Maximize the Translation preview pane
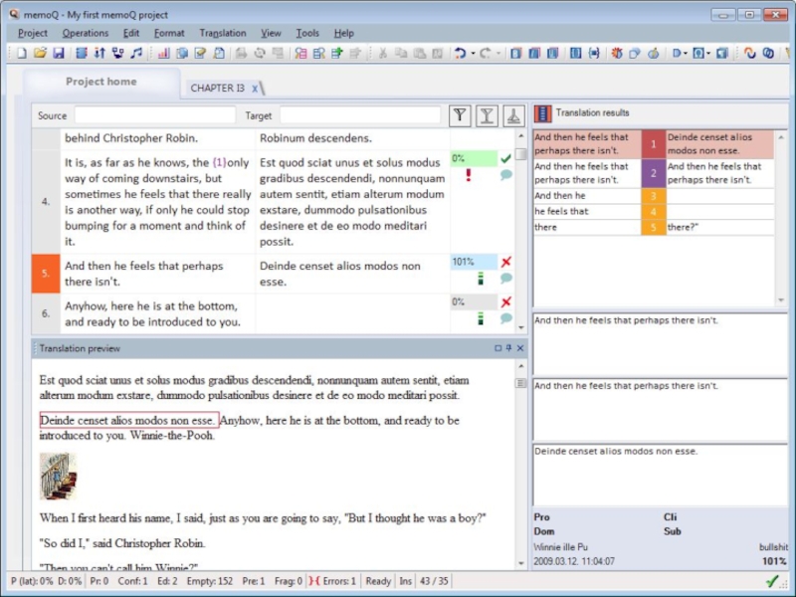Image resolution: width=796 pixels, height=597 pixels. coord(498,348)
